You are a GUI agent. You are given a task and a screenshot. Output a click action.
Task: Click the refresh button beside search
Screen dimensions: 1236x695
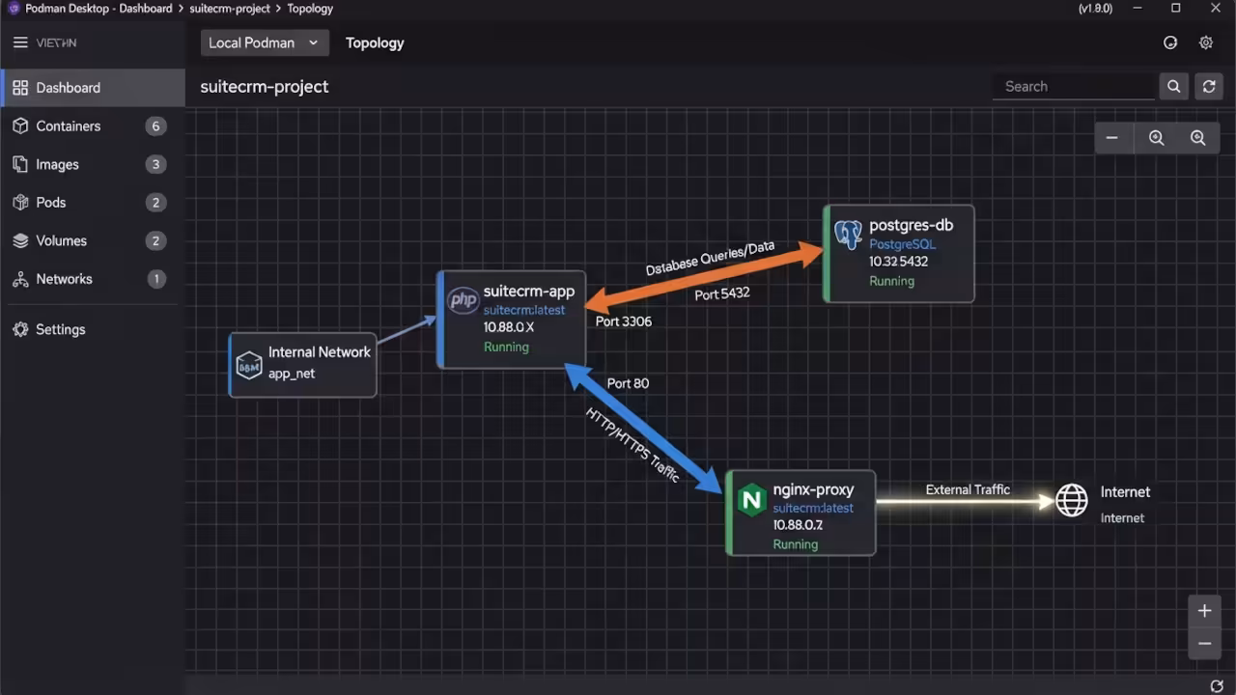pyautogui.click(x=1209, y=86)
